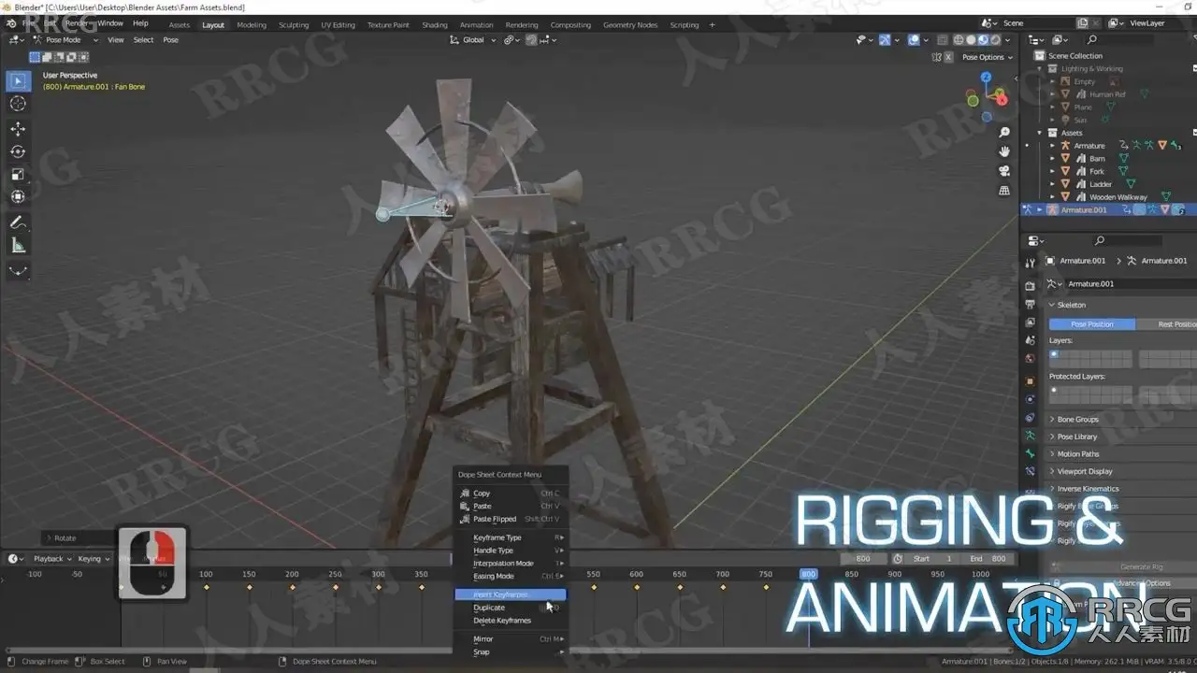Viewport: 1197px width, 673px height.
Task: Select Wooden Walkway in the outliner
Action: pyautogui.click(x=1118, y=197)
